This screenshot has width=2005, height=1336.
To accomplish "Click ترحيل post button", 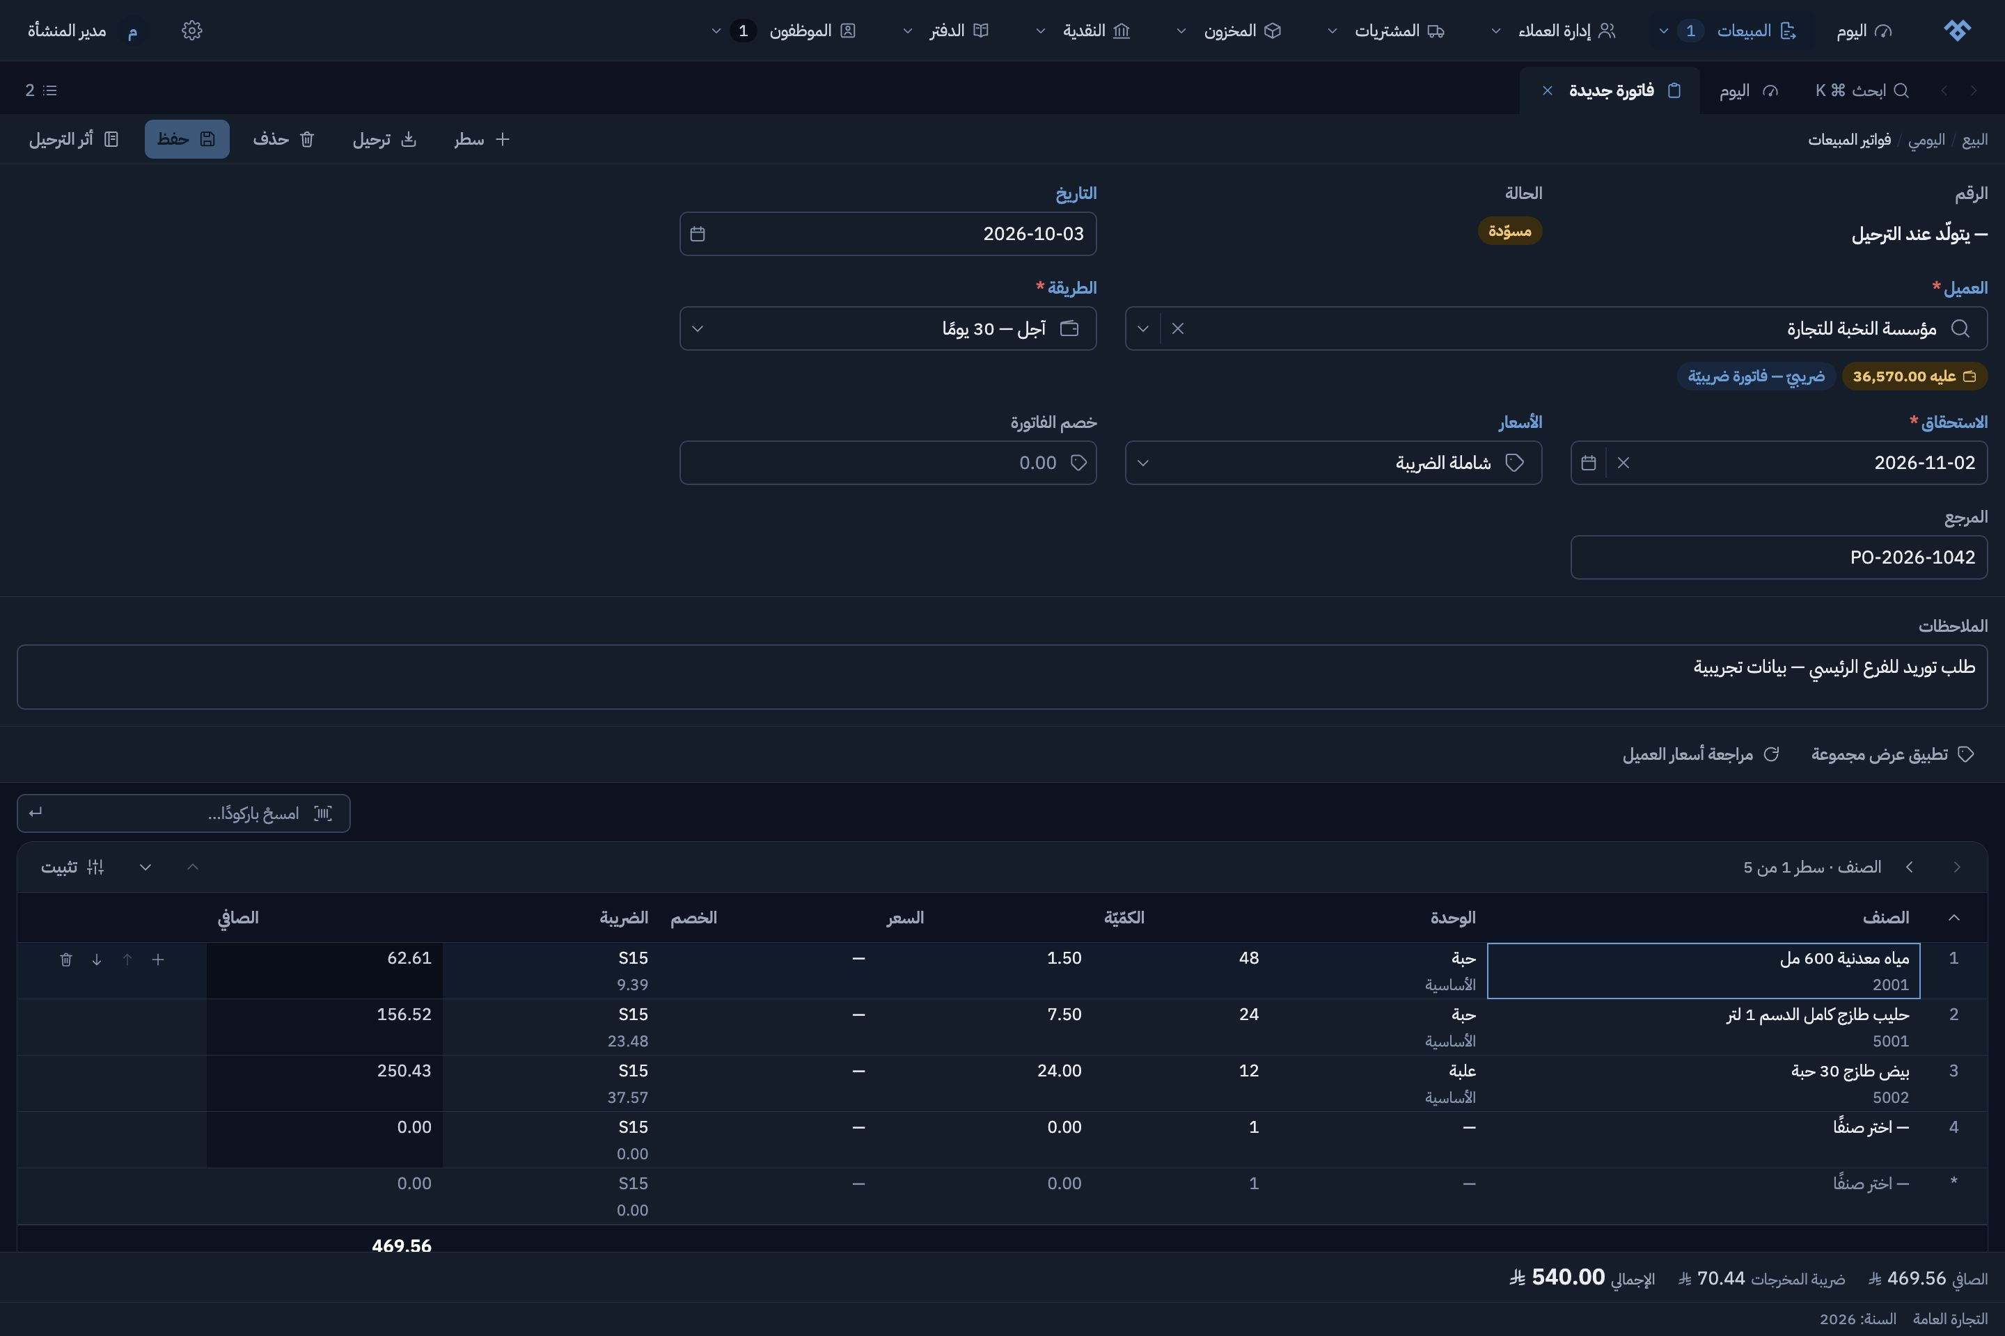I will pyautogui.click(x=384, y=139).
